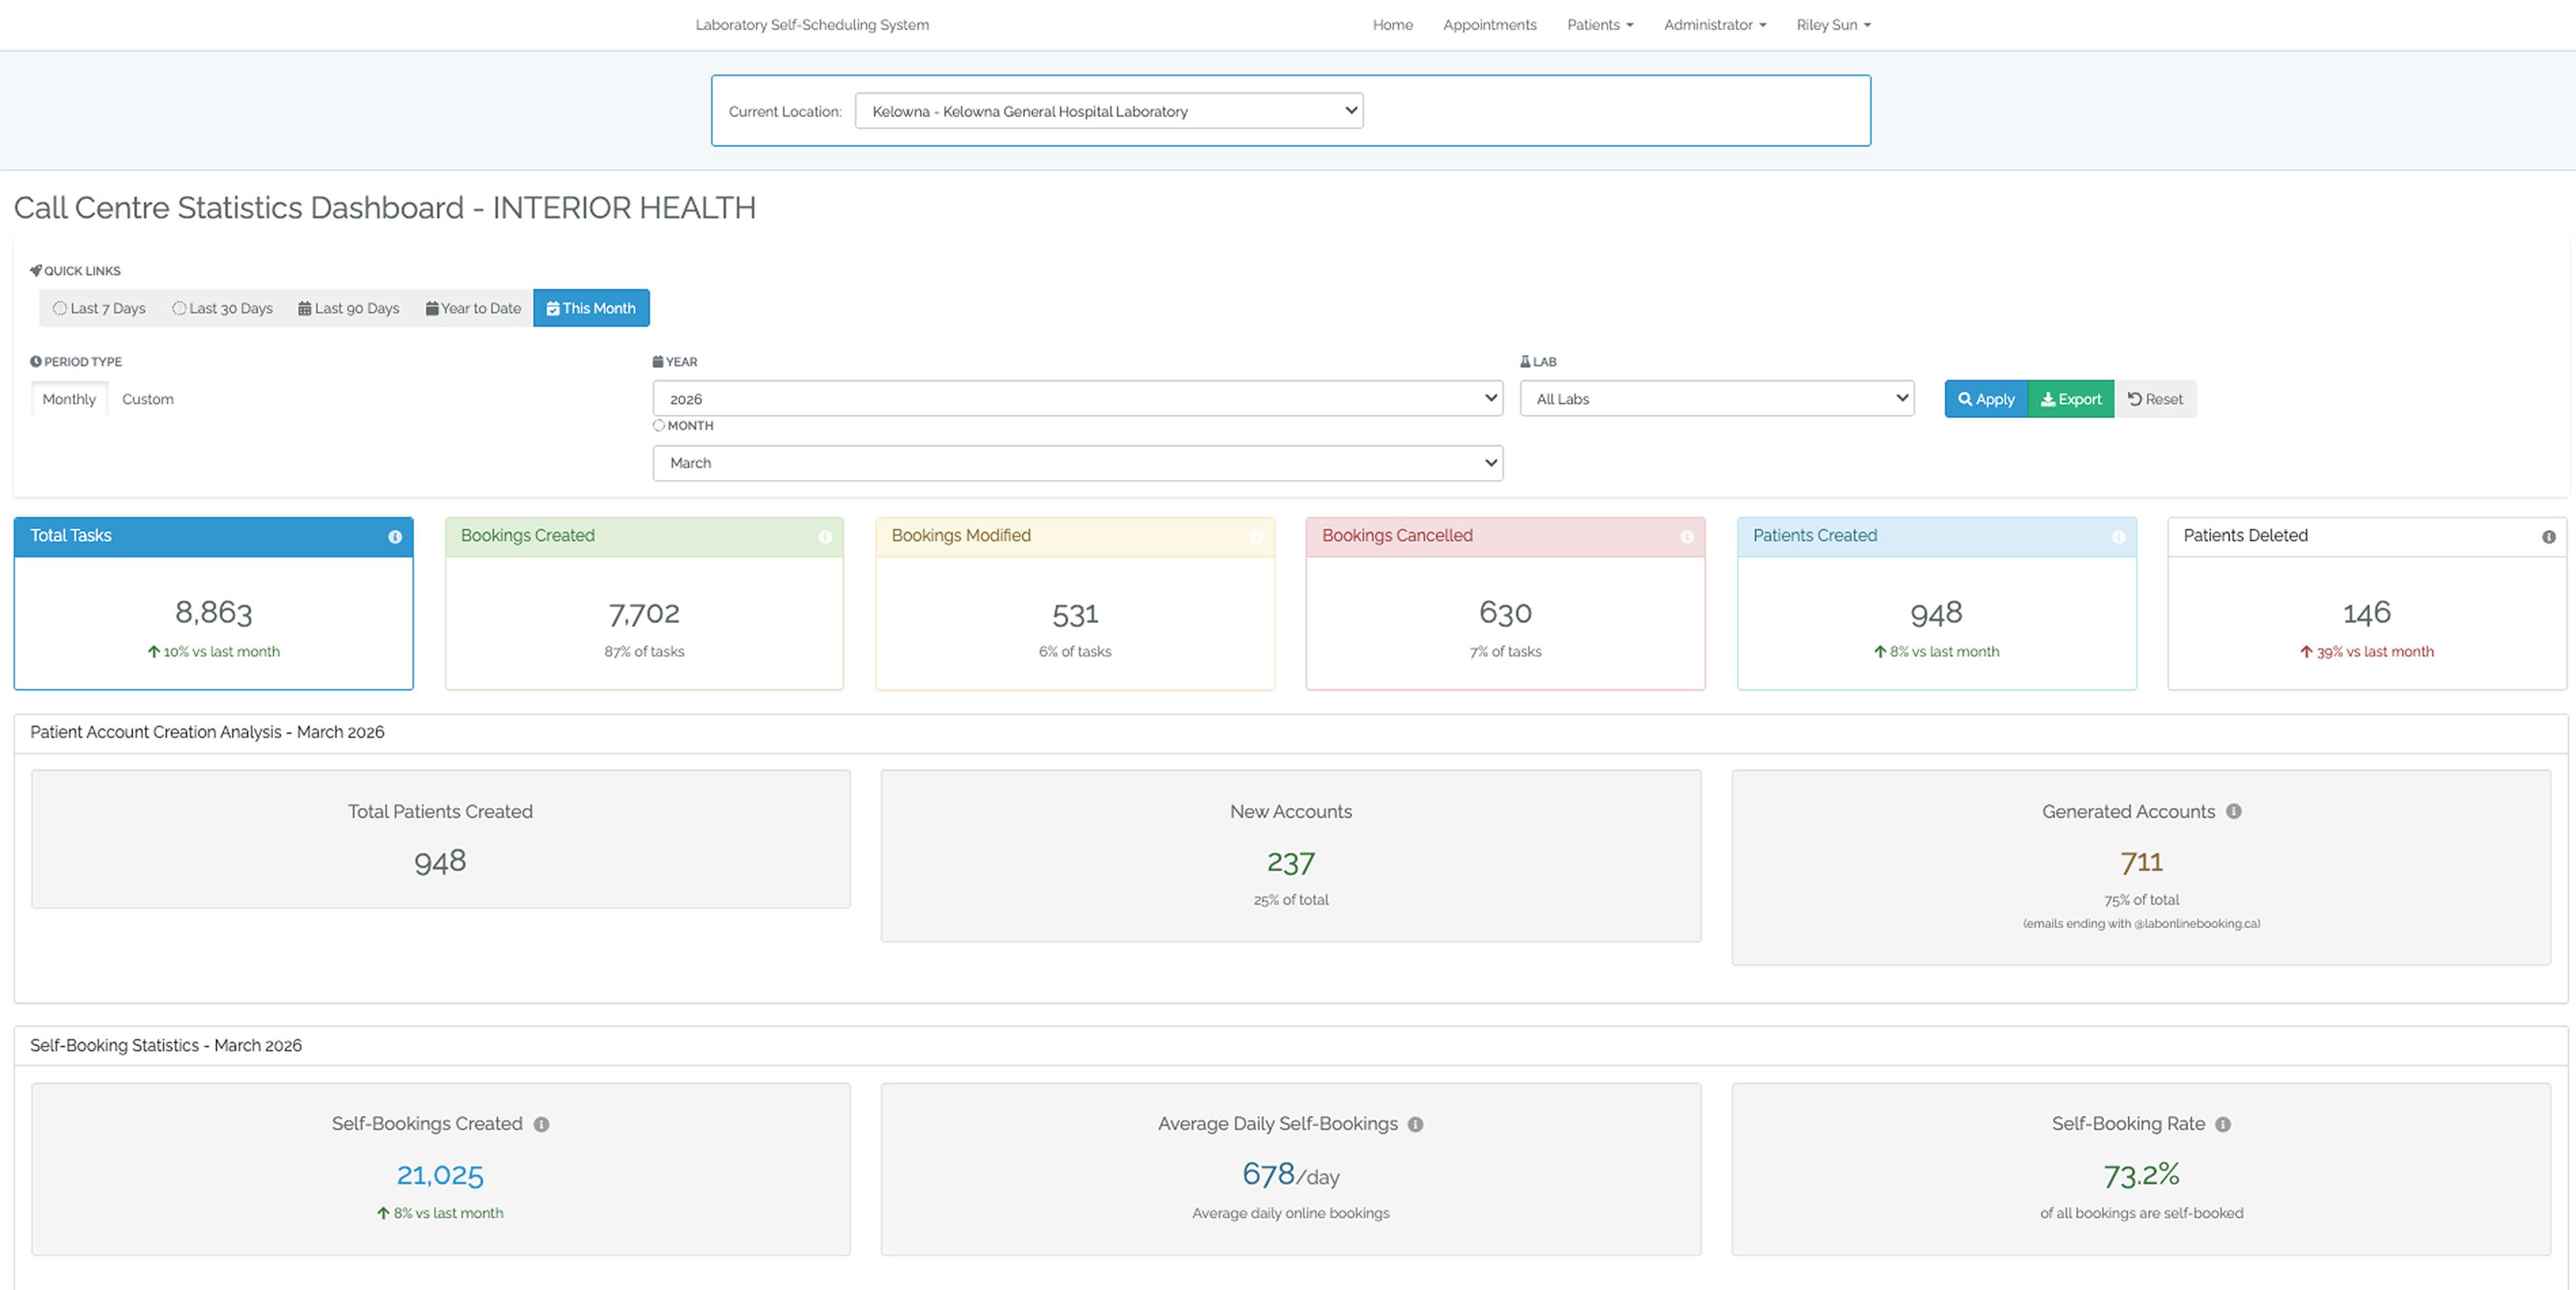Click the circle icon beside Month label
2576x1290 pixels.
coord(659,424)
